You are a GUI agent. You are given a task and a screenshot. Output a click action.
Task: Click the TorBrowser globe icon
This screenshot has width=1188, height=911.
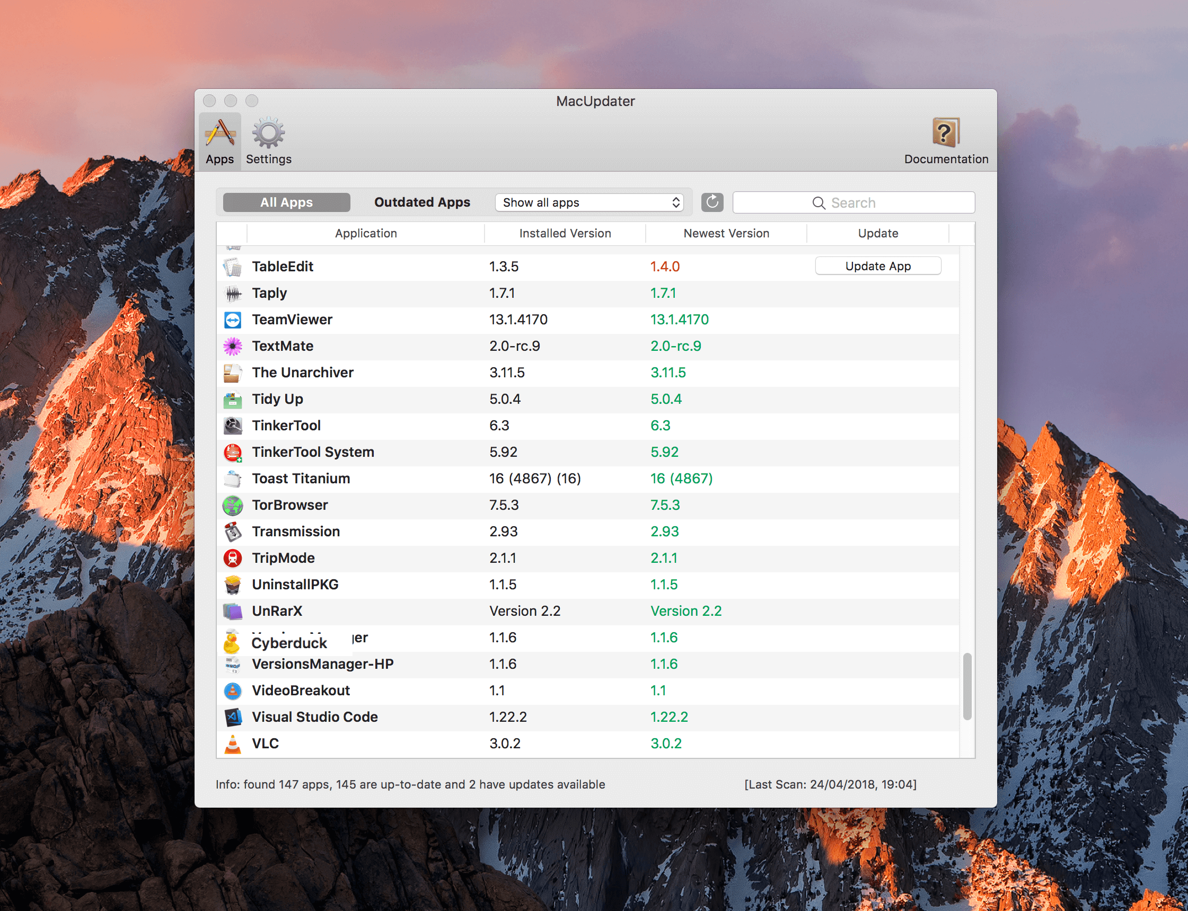click(233, 506)
